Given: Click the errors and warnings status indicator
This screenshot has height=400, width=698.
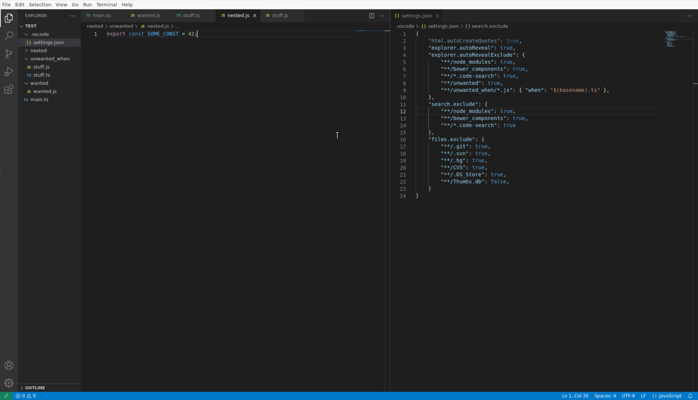Looking at the screenshot, I should [x=26, y=396].
